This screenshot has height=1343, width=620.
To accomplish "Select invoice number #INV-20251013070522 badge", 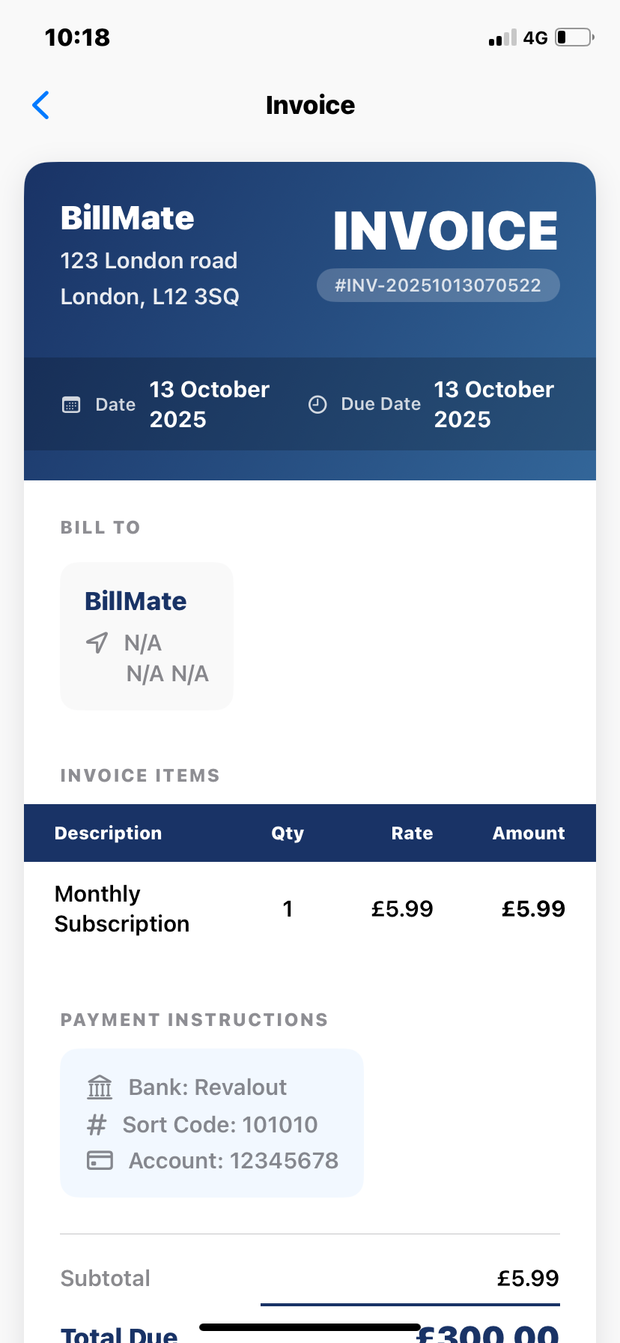I will point(438,286).
